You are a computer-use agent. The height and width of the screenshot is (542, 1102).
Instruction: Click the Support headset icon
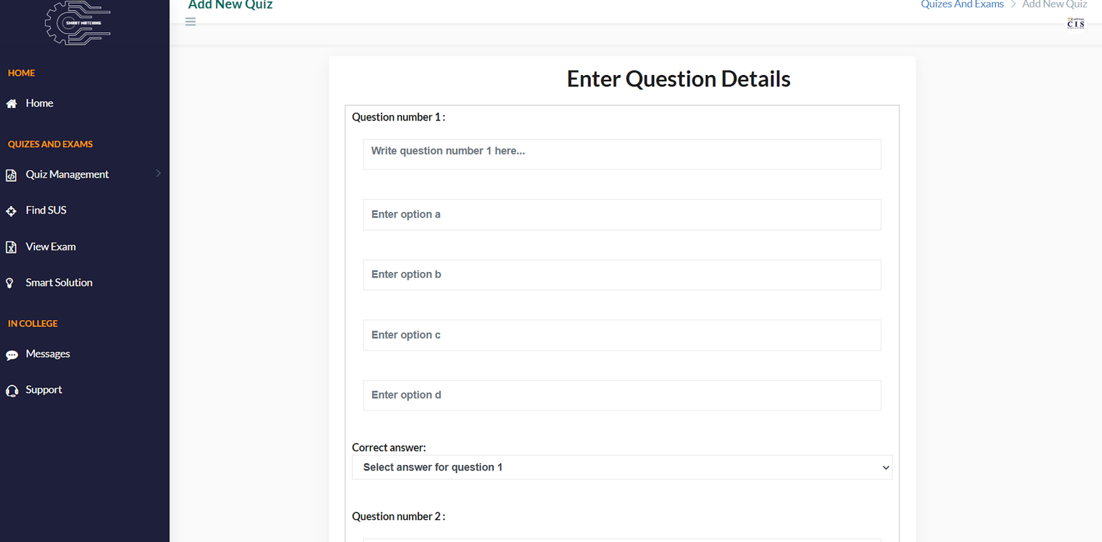[x=12, y=391]
